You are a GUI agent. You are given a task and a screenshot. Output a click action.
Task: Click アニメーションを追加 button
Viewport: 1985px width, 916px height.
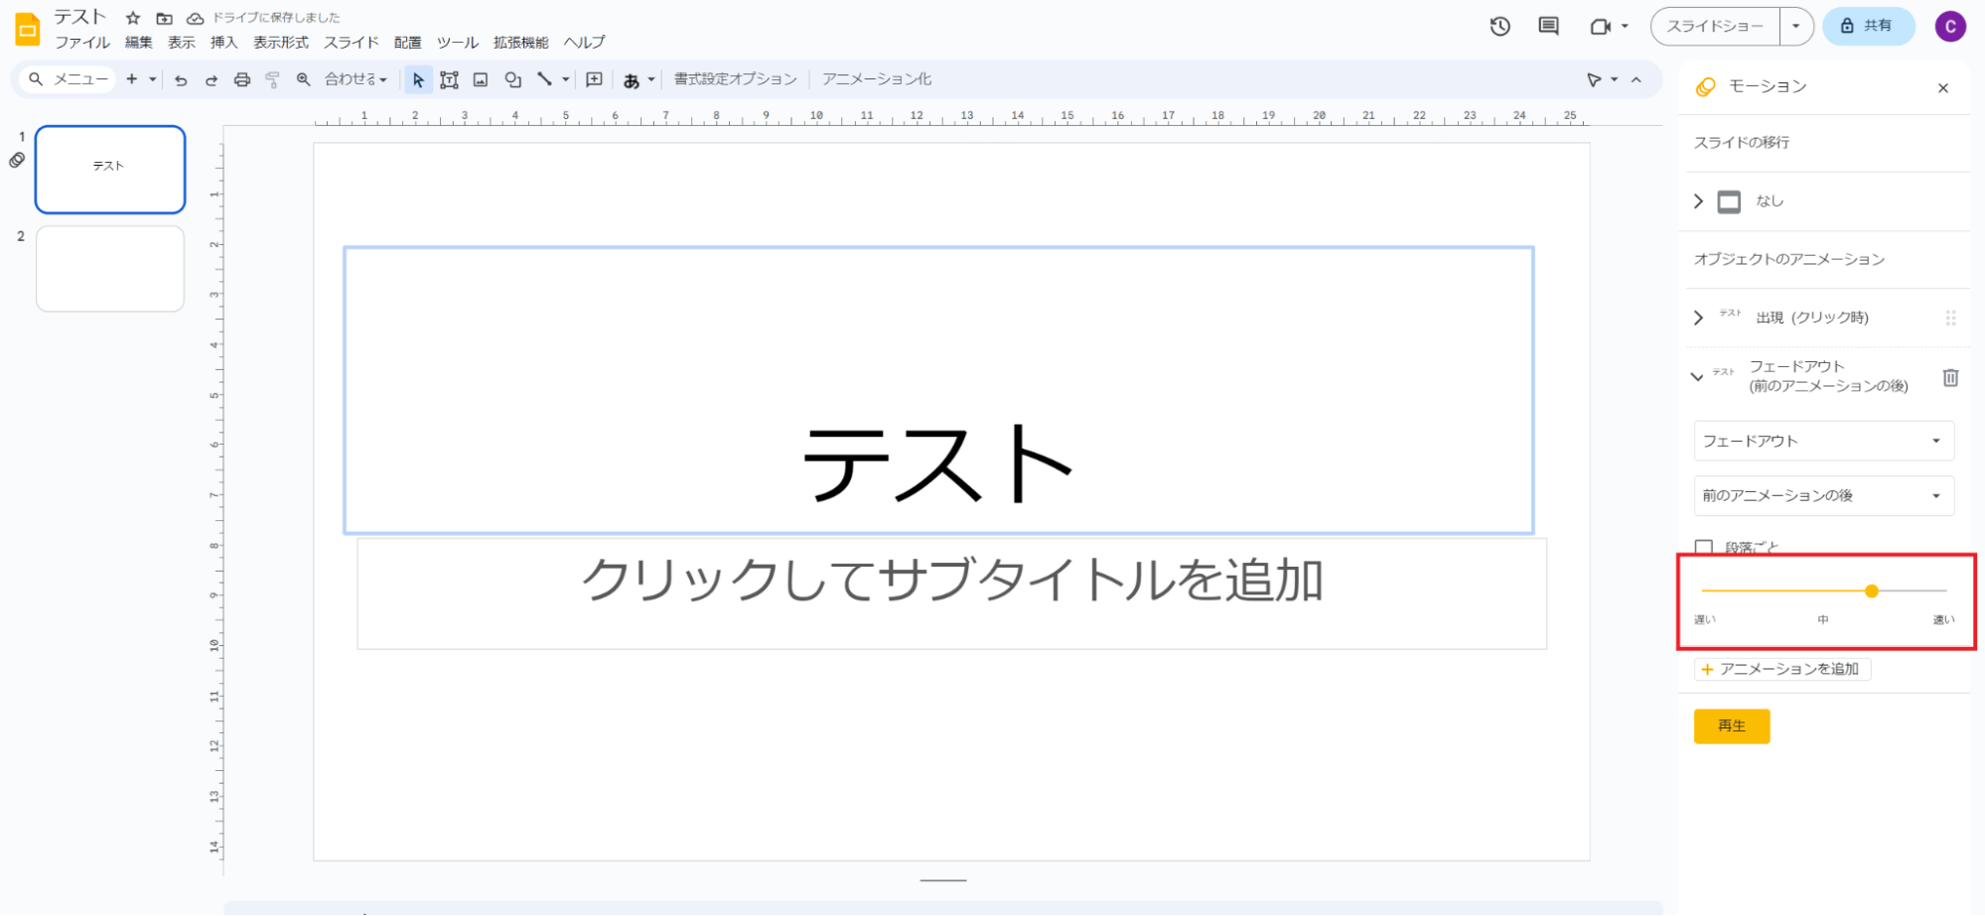1781,669
